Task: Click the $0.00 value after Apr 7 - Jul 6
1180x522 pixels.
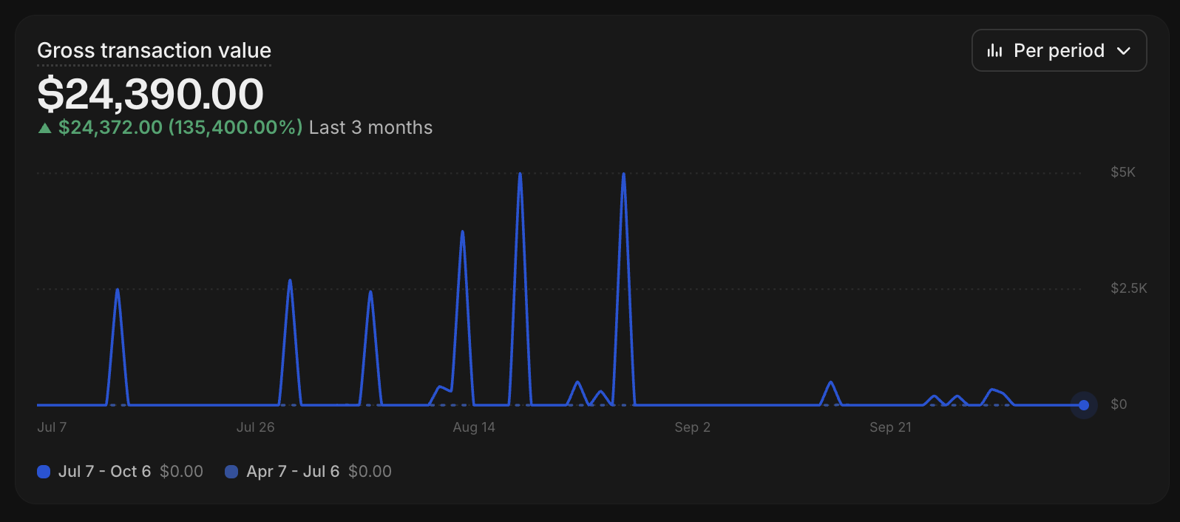Action: [x=370, y=472]
